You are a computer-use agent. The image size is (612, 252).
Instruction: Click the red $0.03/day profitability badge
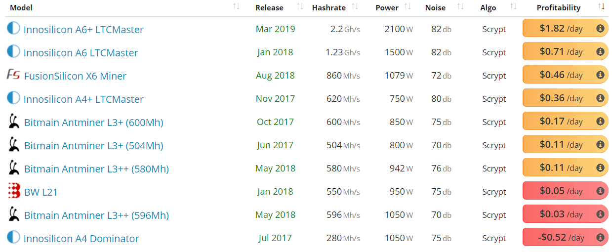561,214
